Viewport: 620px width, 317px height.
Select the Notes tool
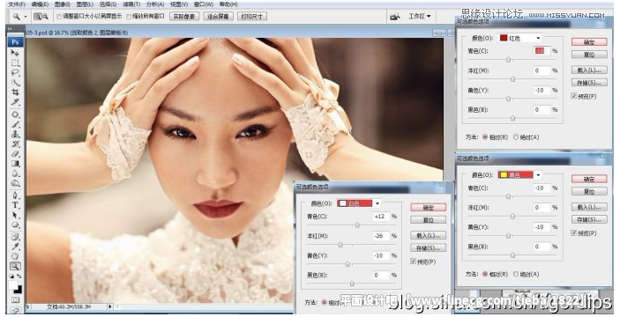click(x=15, y=237)
